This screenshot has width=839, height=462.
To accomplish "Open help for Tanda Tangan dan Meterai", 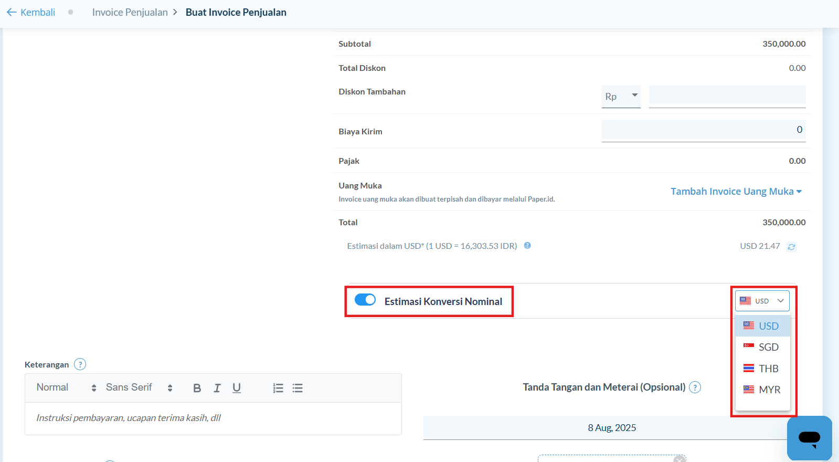I will click(695, 387).
